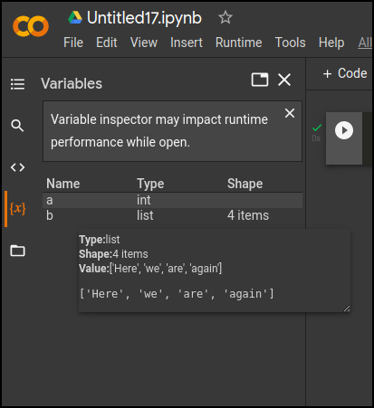The width and height of the screenshot is (374, 408).
Task: Dismiss the variable inspector performance warning
Action: point(290,113)
